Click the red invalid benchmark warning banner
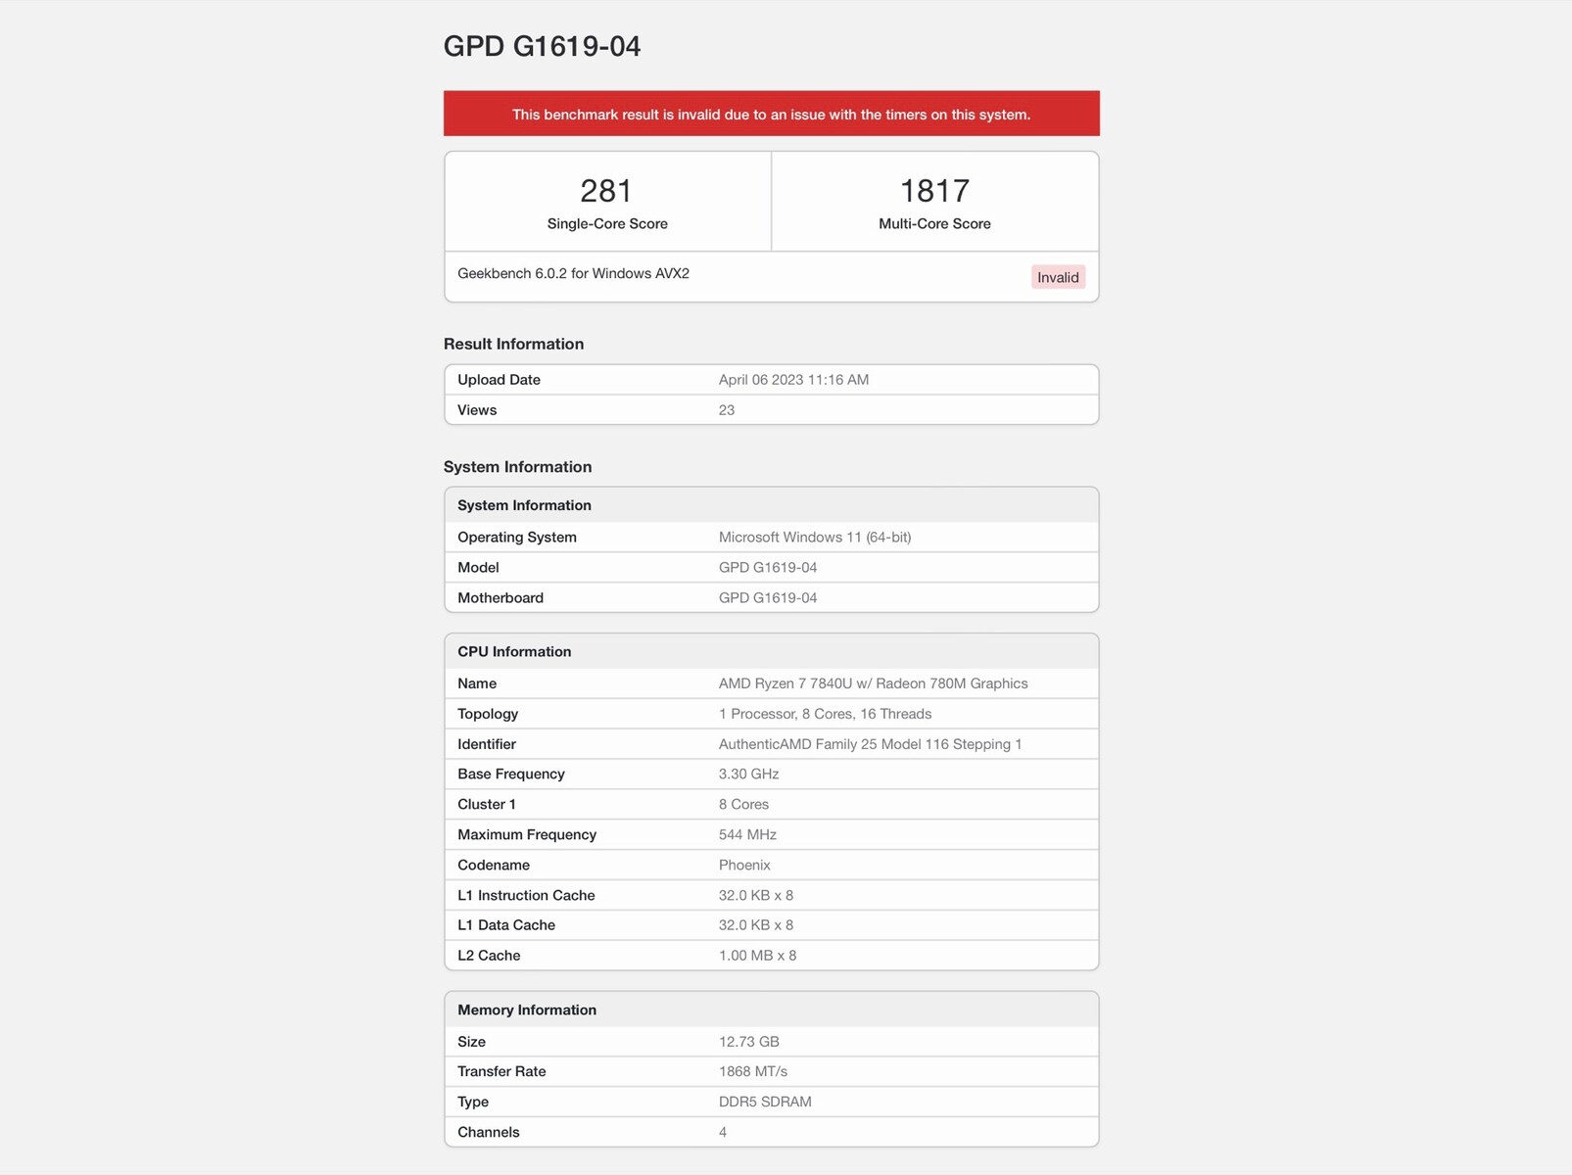The height and width of the screenshot is (1175, 1572). coord(771,114)
